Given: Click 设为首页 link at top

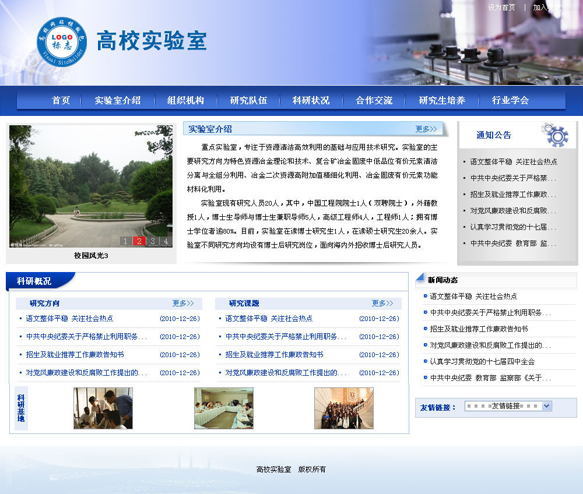Looking at the screenshot, I should tap(501, 8).
